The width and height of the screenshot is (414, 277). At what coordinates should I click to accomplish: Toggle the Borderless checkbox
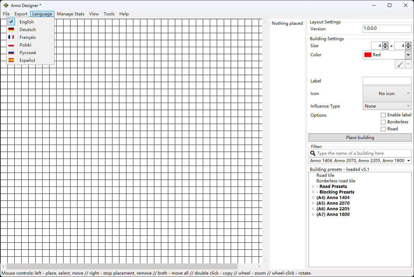(x=383, y=122)
